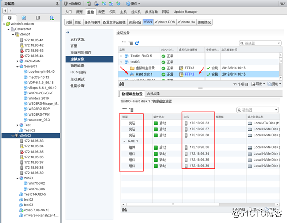Open the 导出 export dropdown
Screen dimensions: 287x223
[258, 84]
